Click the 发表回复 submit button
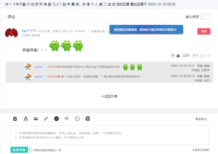Viewport: 218px width, 154px height. (19, 150)
